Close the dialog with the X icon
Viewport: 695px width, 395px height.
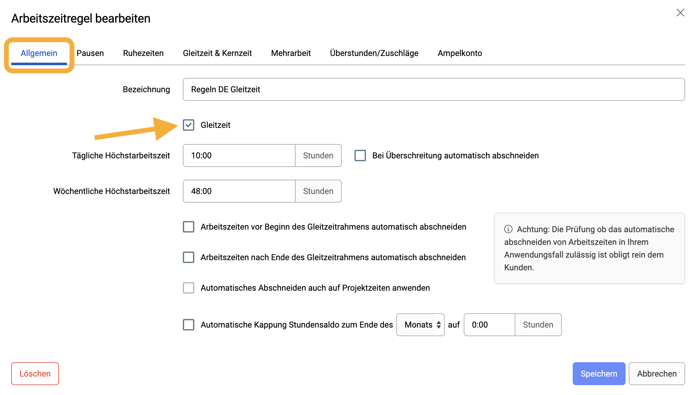tap(680, 13)
